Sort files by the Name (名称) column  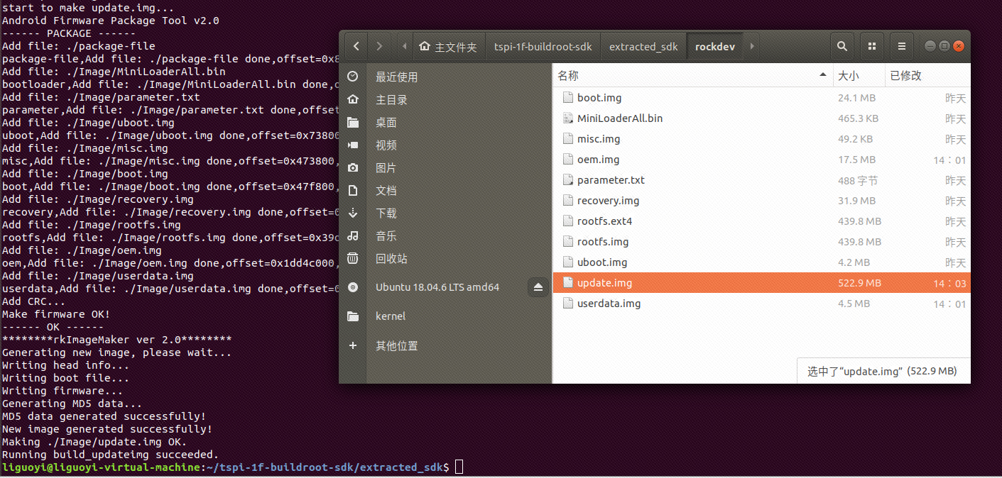tap(568, 76)
